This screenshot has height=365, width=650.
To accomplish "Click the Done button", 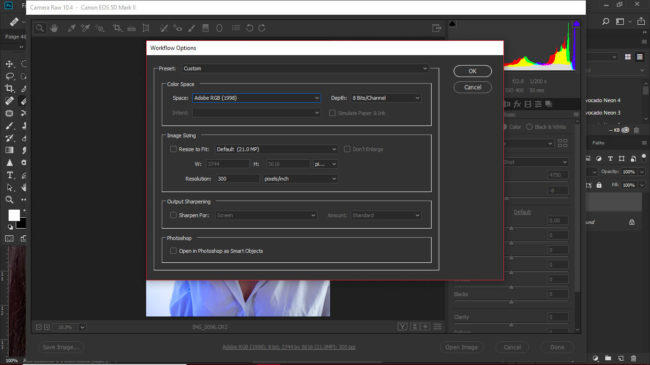I will pos(557,347).
